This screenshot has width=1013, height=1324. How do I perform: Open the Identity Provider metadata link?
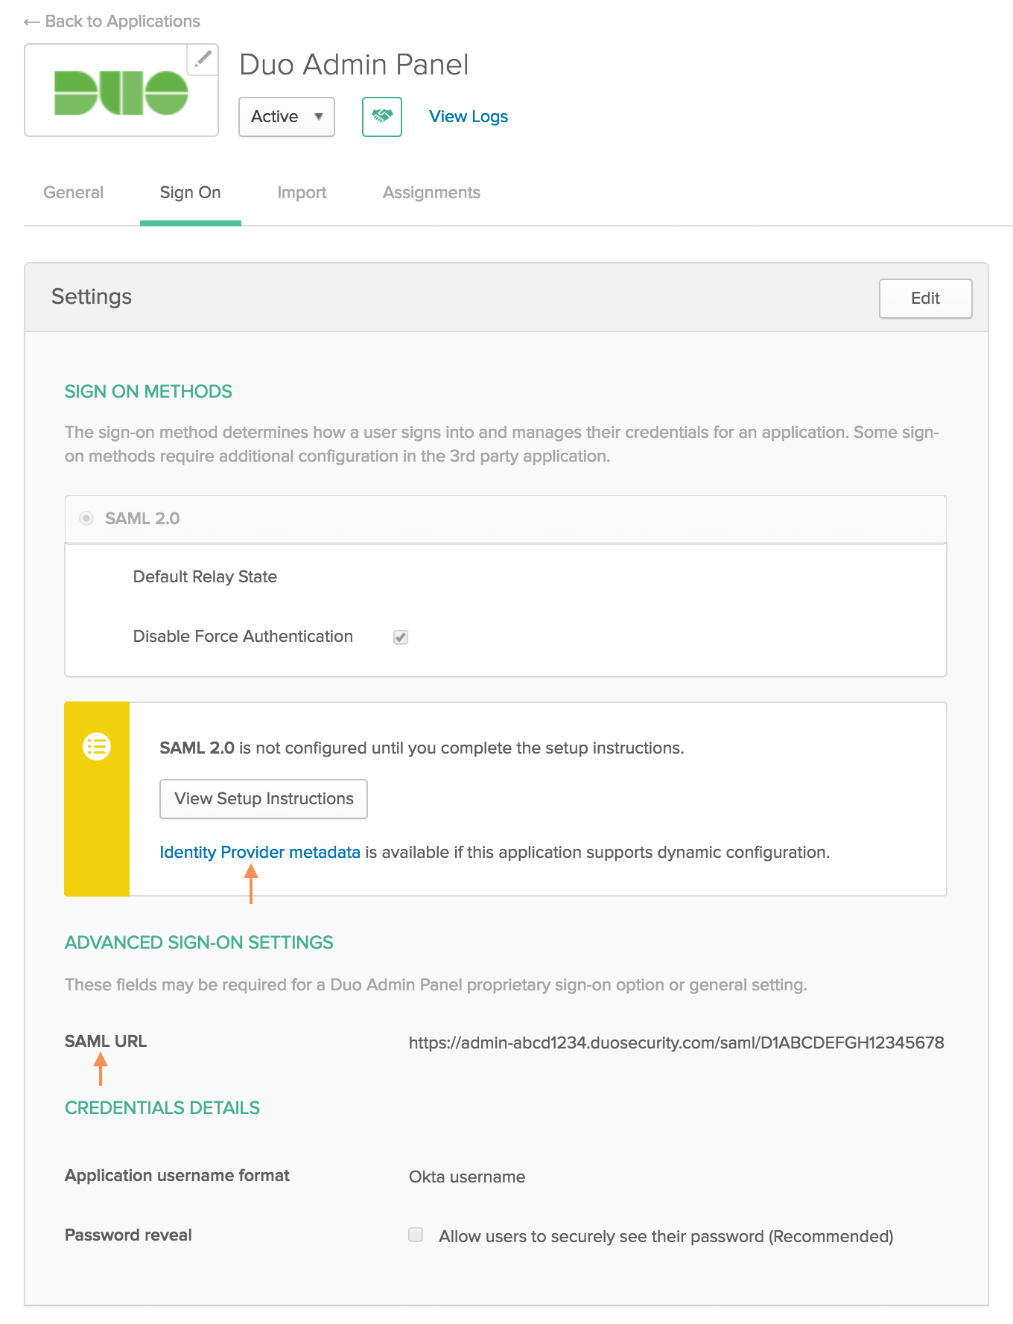(260, 853)
